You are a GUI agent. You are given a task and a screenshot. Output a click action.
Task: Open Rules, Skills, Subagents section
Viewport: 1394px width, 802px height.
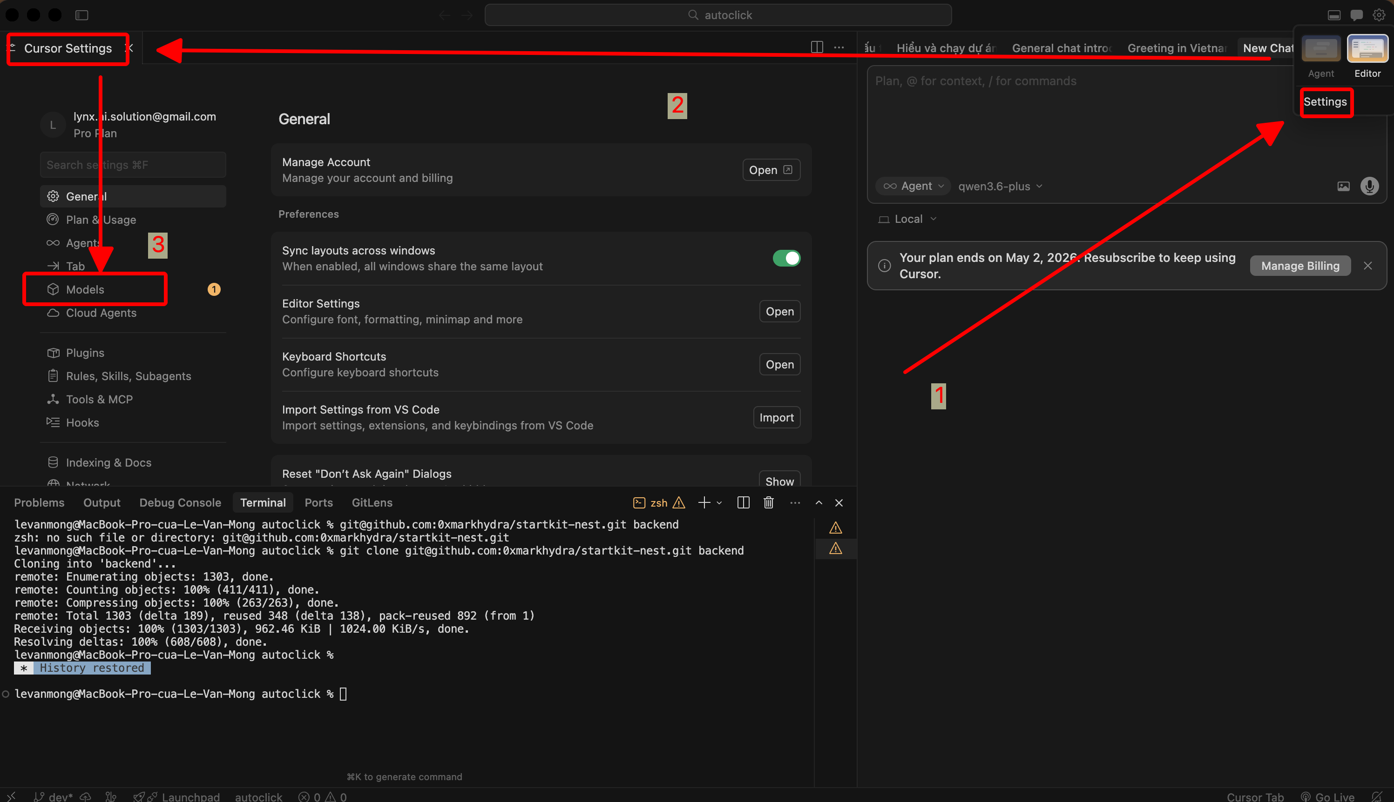[x=133, y=376]
